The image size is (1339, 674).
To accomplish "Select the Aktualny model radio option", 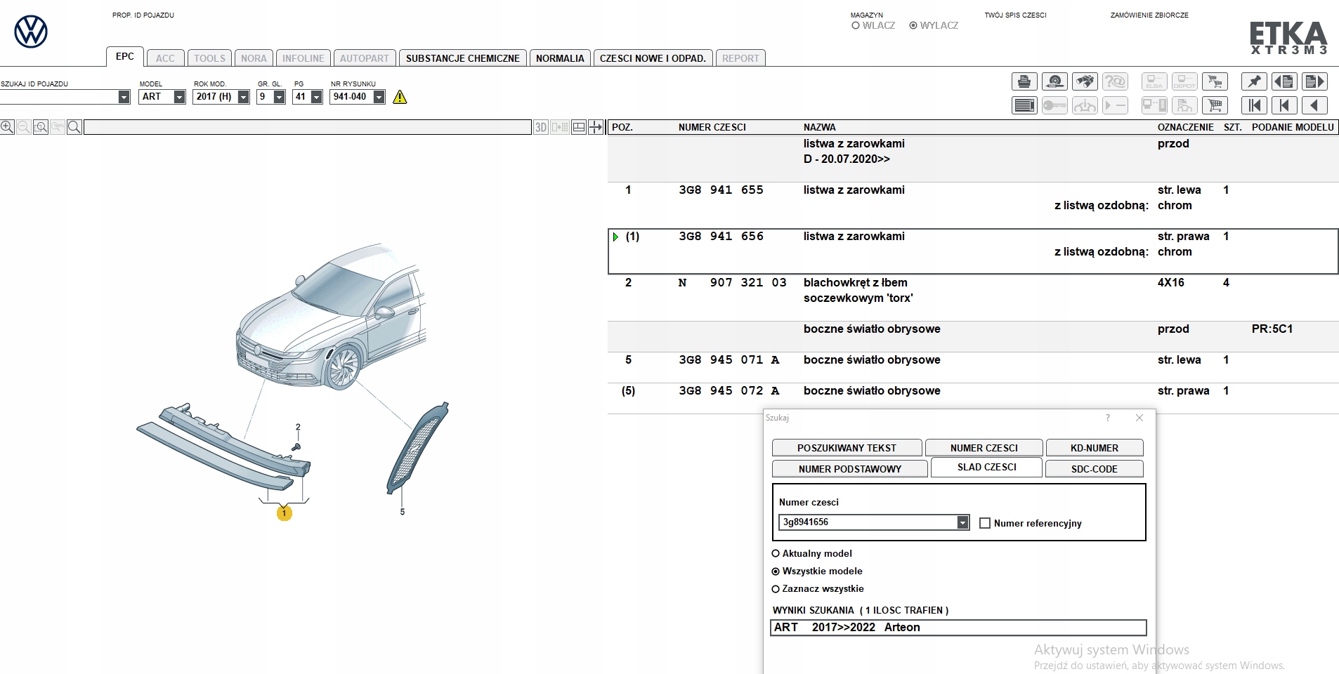I will (x=776, y=554).
